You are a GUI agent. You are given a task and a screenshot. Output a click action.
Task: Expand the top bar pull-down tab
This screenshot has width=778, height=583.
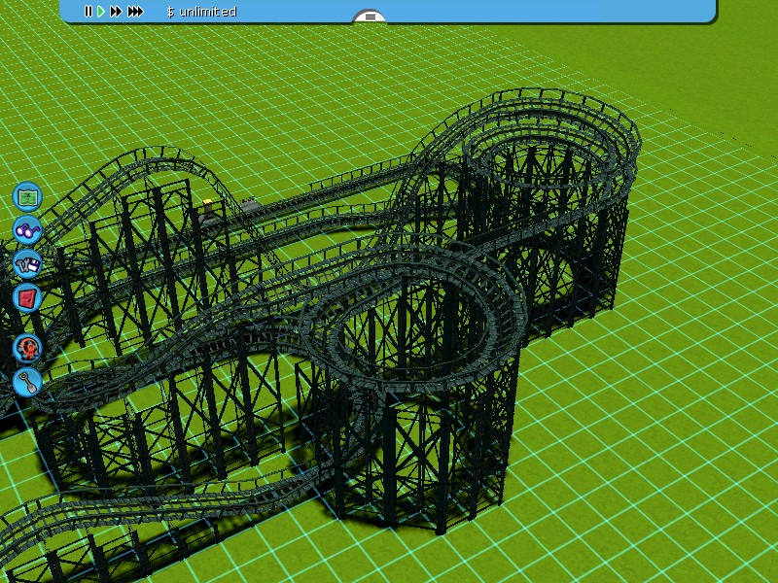tap(370, 17)
